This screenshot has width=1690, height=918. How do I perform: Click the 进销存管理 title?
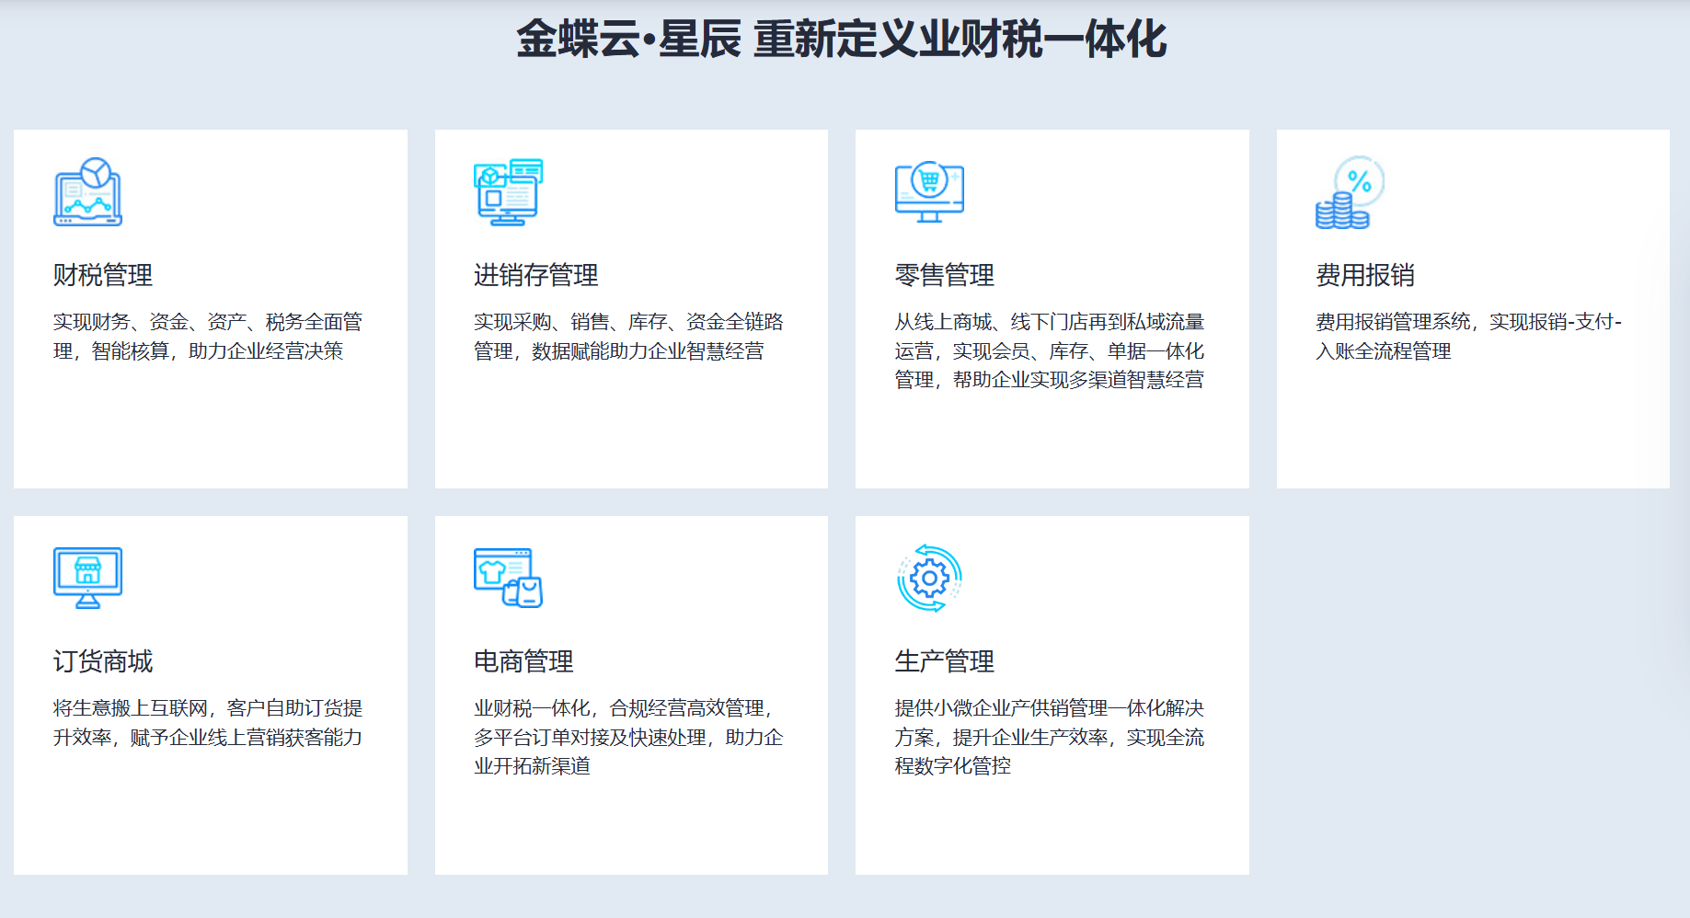pyautogui.click(x=535, y=275)
